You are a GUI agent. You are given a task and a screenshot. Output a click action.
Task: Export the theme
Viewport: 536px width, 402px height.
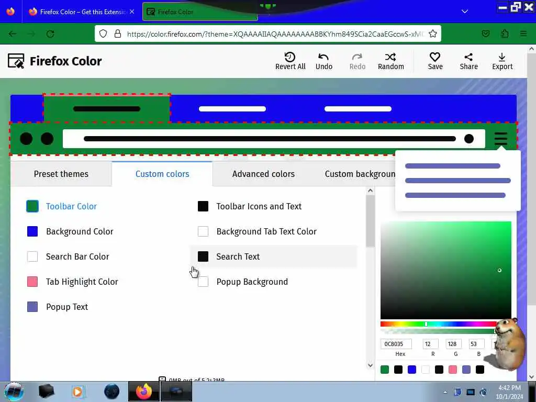[x=502, y=61]
